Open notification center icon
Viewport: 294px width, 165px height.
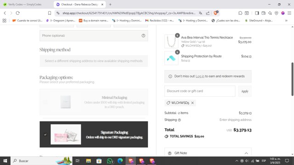tap(287, 161)
